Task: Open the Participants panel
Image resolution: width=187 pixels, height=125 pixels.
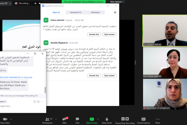Action: (x=47, y=119)
